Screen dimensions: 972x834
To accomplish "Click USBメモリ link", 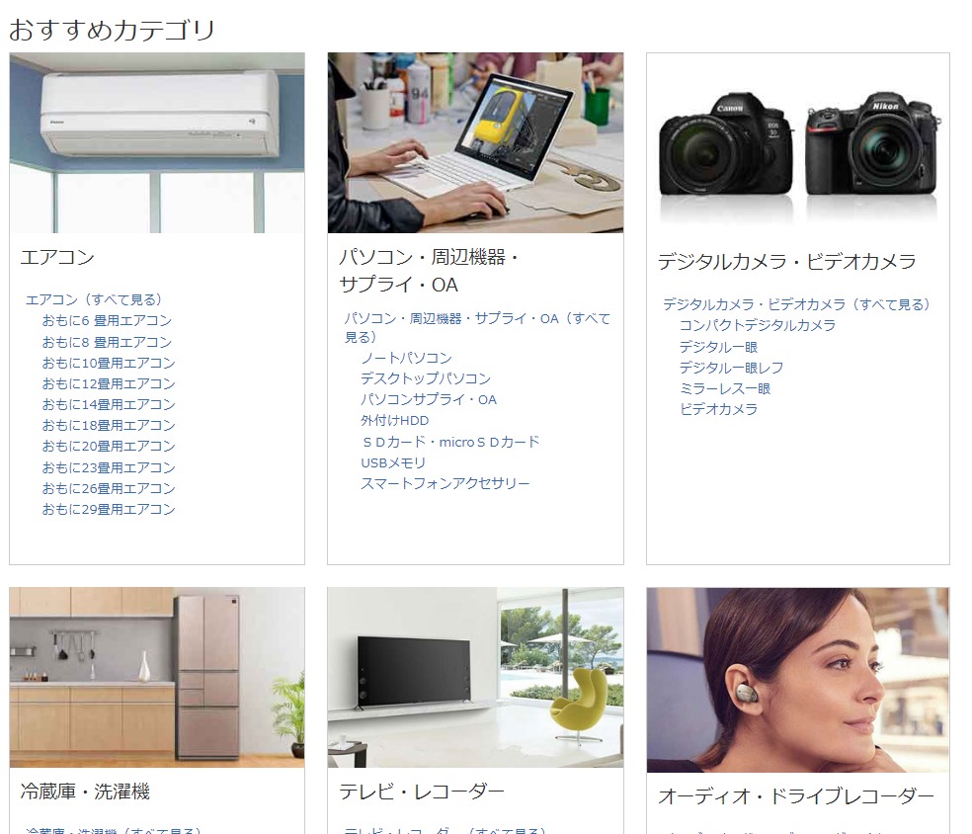I will pyautogui.click(x=393, y=462).
